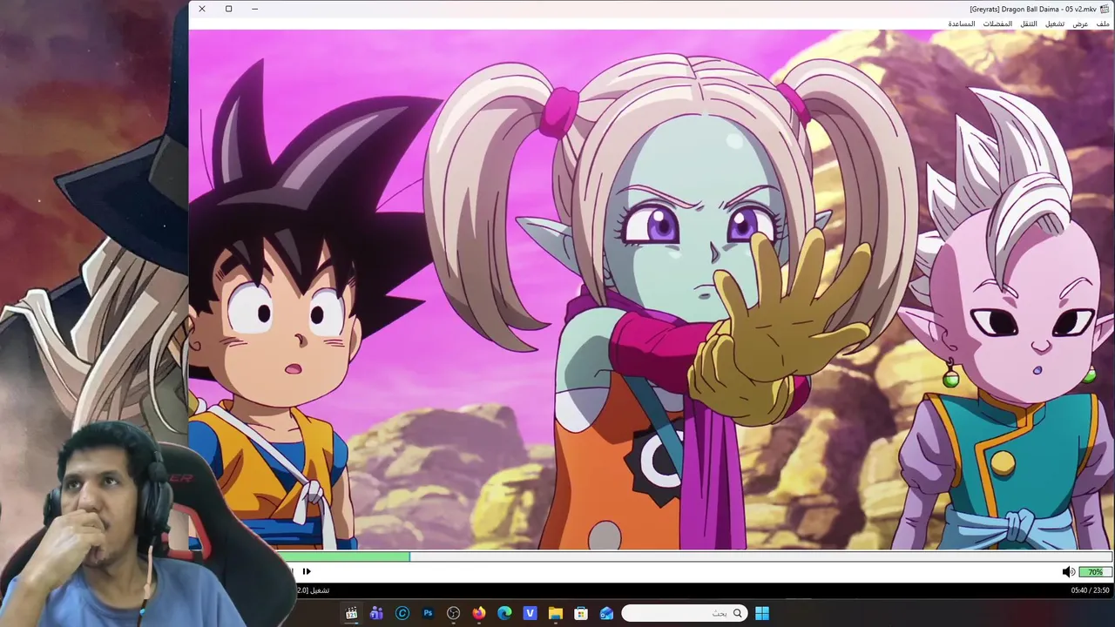Open the تشغيل (Play) menu
The width and height of the screenshot is (1115, 627).
coord(1055,24)
